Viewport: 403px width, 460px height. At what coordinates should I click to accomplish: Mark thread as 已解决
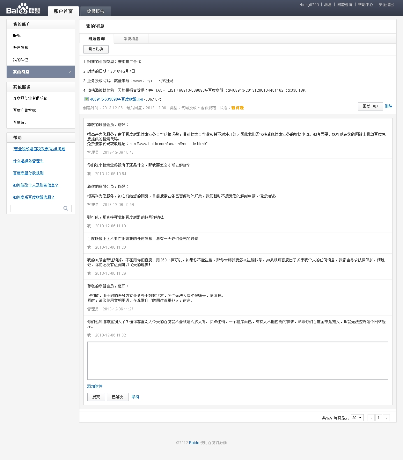[x=118, y=397]
